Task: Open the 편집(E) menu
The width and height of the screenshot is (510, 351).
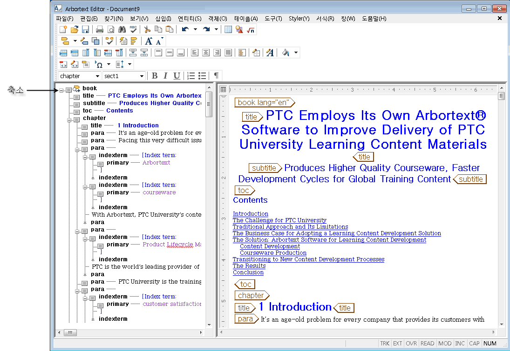Action: (x=89, y=19)
